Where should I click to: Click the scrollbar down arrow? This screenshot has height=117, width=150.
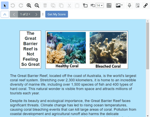pos(148,116)
